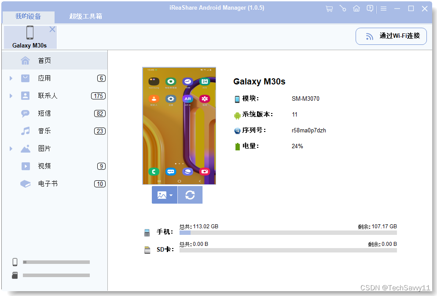Click the battery icon beside 电量

238,146
